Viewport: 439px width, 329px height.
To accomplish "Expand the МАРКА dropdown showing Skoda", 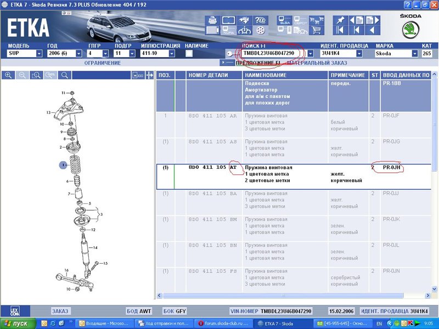I will [x=415, y=53].
